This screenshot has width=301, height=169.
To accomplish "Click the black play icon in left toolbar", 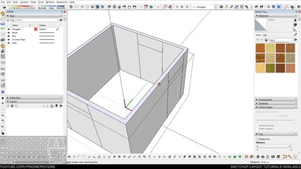I will (x=3, y=98).
